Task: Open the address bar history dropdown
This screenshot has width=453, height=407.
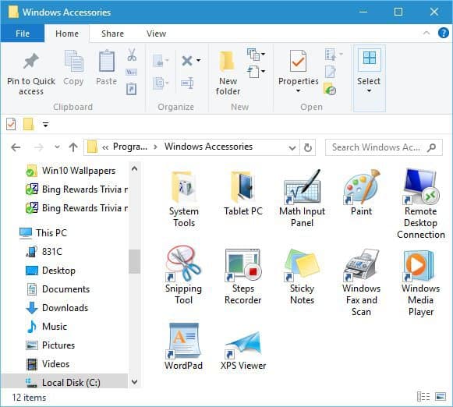Action: pyautogui.click(x=292, y=147)
